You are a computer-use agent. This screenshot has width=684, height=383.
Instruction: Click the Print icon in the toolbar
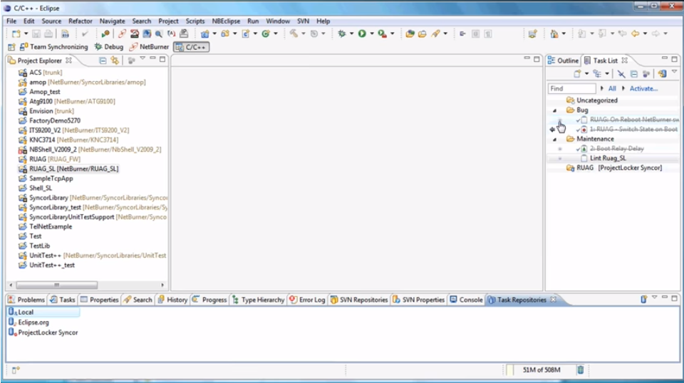pos(48,34)
